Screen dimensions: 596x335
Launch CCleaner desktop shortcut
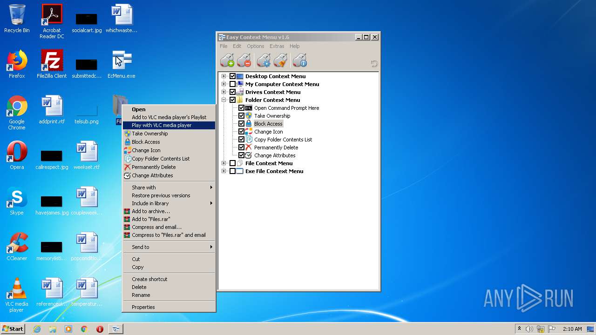pyautogui.click(x=17, y=247)
